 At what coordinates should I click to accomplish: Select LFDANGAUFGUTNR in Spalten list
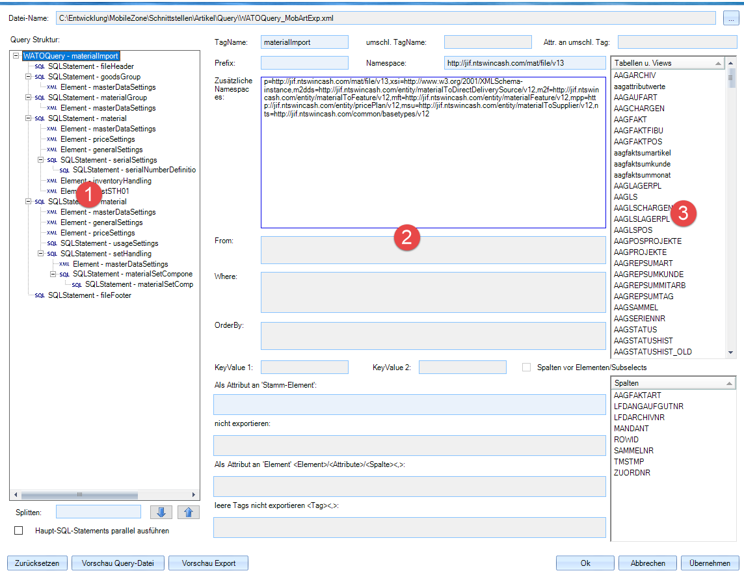click(x=648, y=406)
